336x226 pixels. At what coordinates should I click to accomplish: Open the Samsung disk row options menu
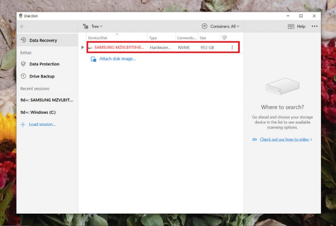(x=232, y=47)
